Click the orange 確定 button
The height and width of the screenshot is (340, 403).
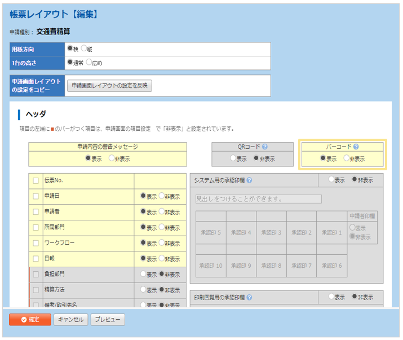click(x=29, y=320)
